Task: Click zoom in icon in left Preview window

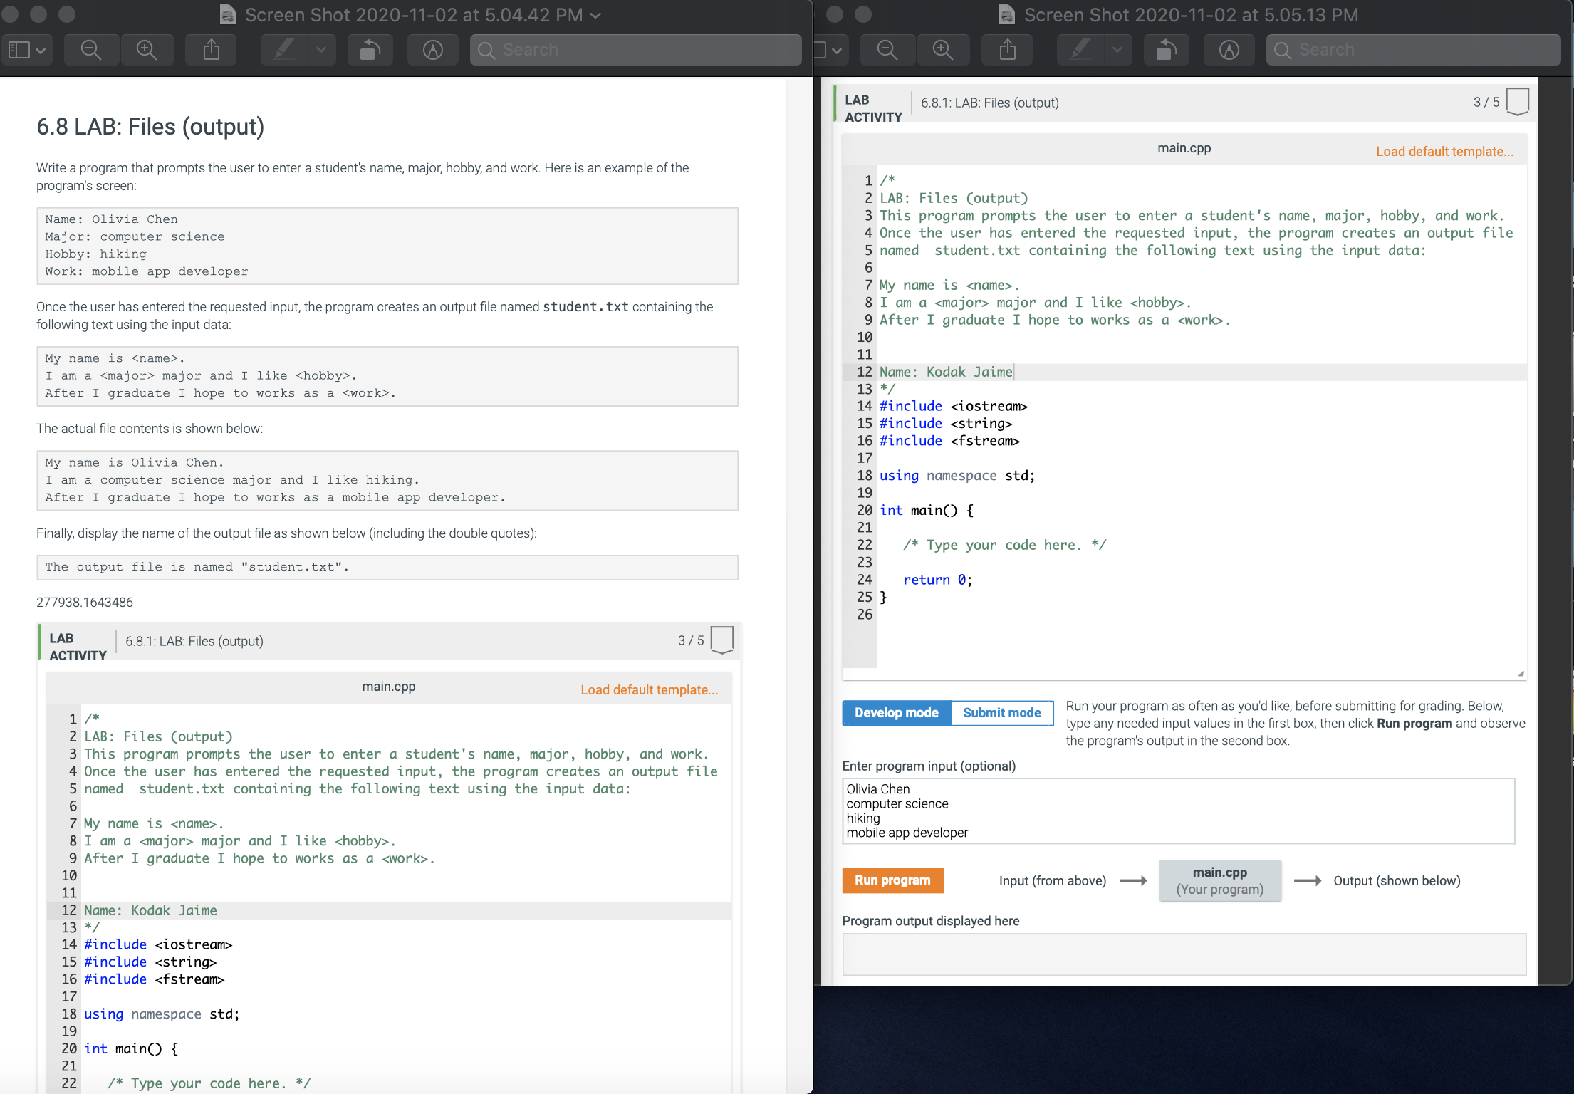Action: click(147, 50)
